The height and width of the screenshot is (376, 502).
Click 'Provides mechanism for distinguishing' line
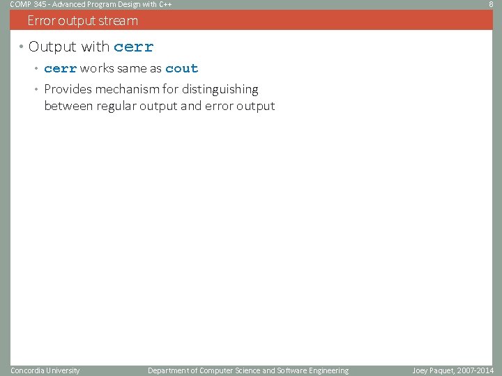point(151,90)
